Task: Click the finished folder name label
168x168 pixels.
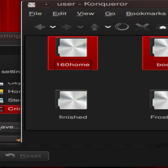Action: (x=73, y=117)
